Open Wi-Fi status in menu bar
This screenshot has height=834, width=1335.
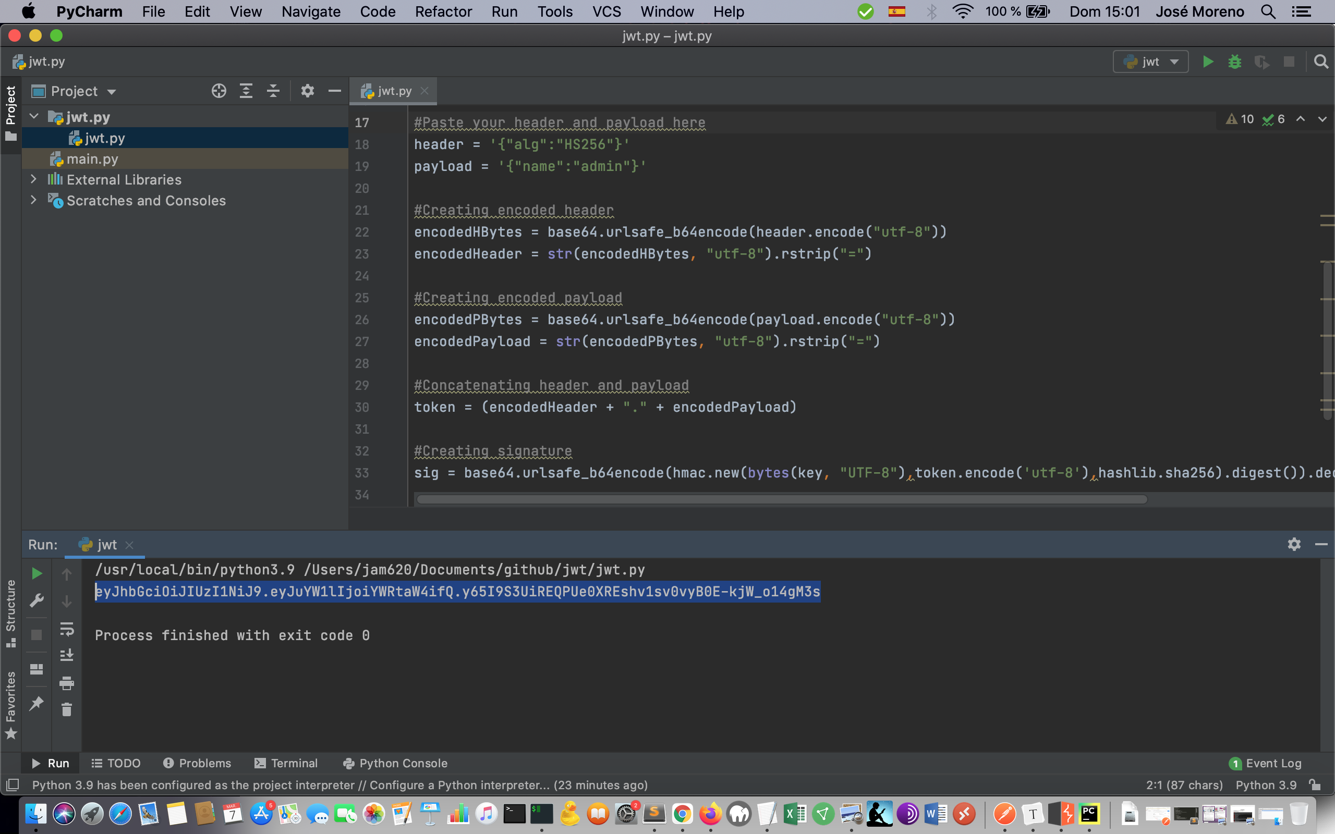point(963,11)
